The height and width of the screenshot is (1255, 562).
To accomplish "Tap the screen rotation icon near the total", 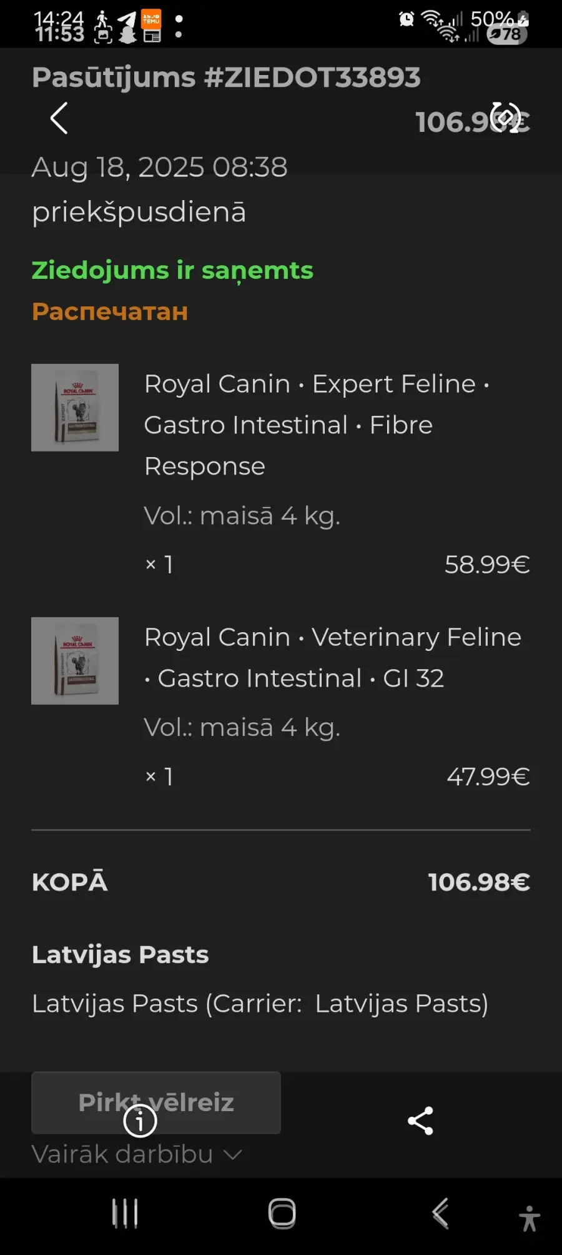I will pyautogui.click(x=505, y=117).
